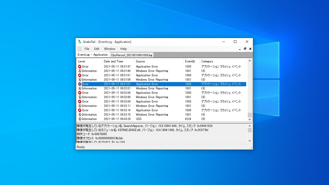This screenshot has height=185, width=329.
Task: Open the Window menu
Action: pyautogui.click(x=110, y=49)
